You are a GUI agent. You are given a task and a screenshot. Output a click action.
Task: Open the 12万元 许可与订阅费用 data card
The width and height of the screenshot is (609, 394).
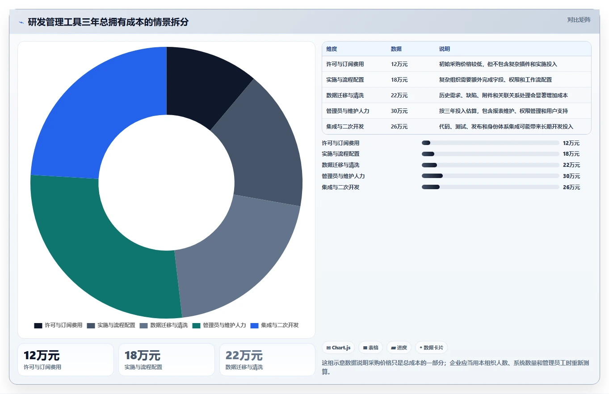point(66,360)
